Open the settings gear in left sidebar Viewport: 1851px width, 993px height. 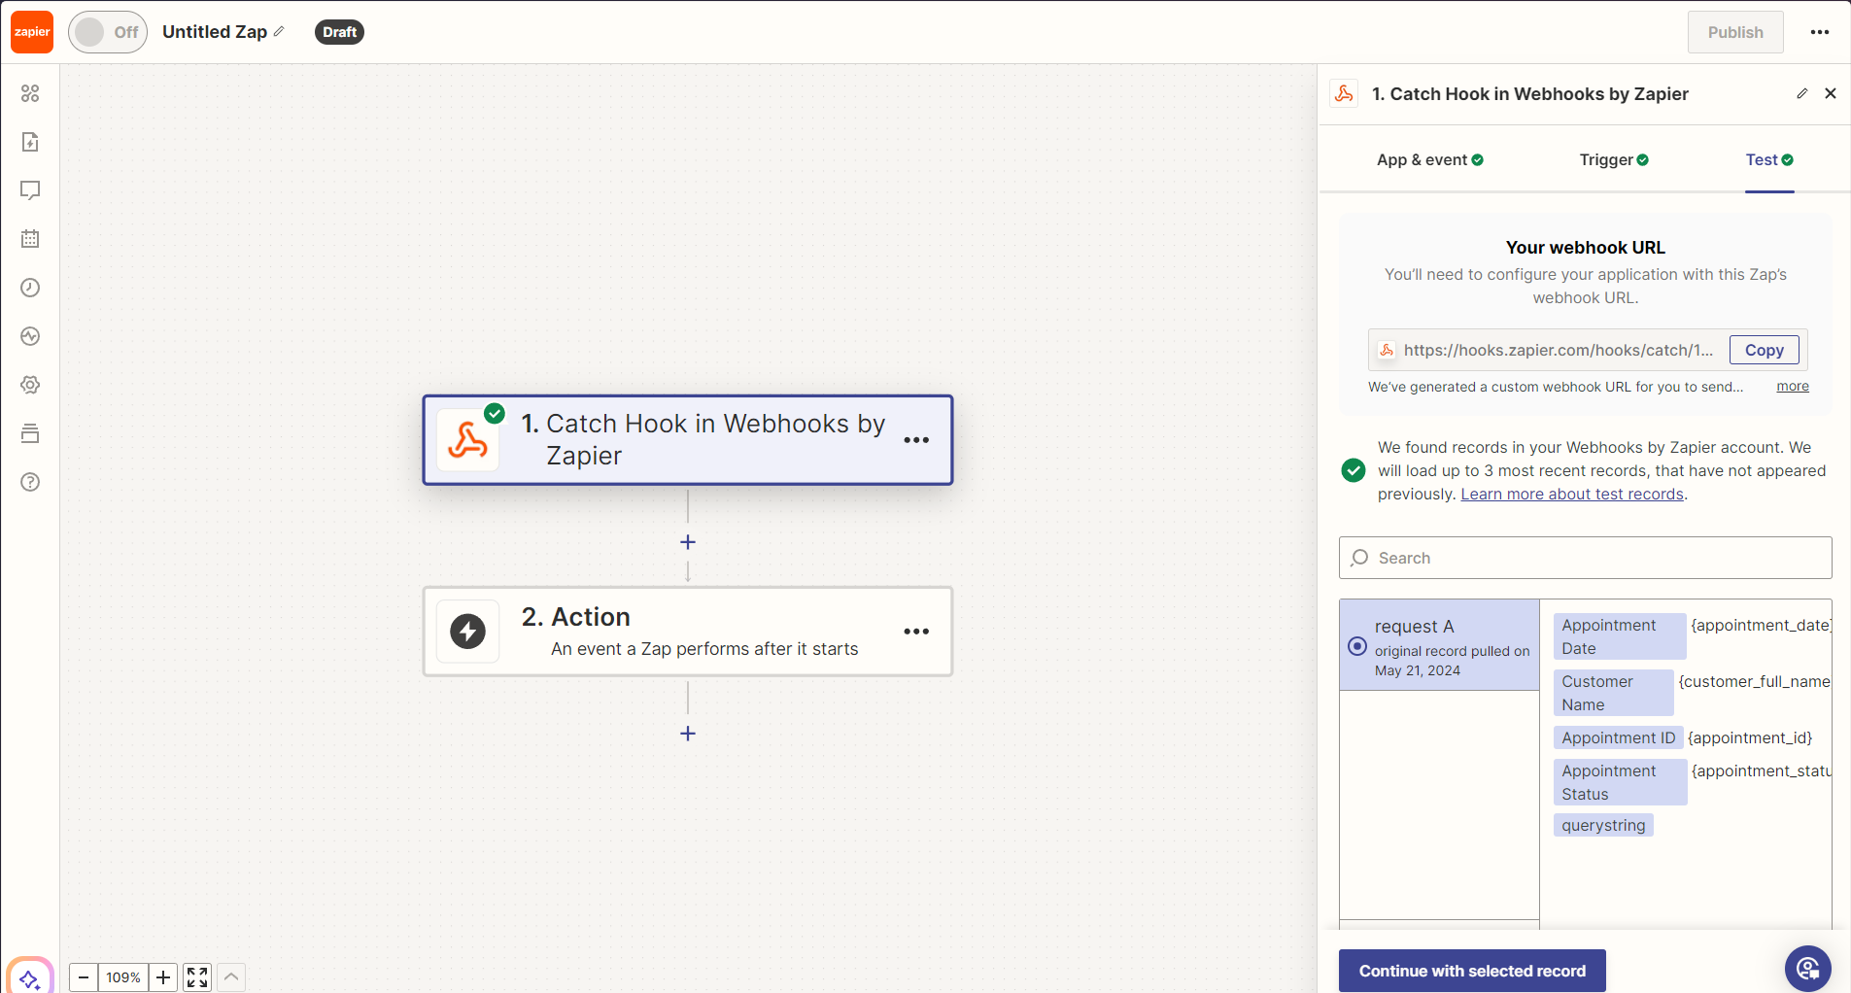[x=30, y=384]
